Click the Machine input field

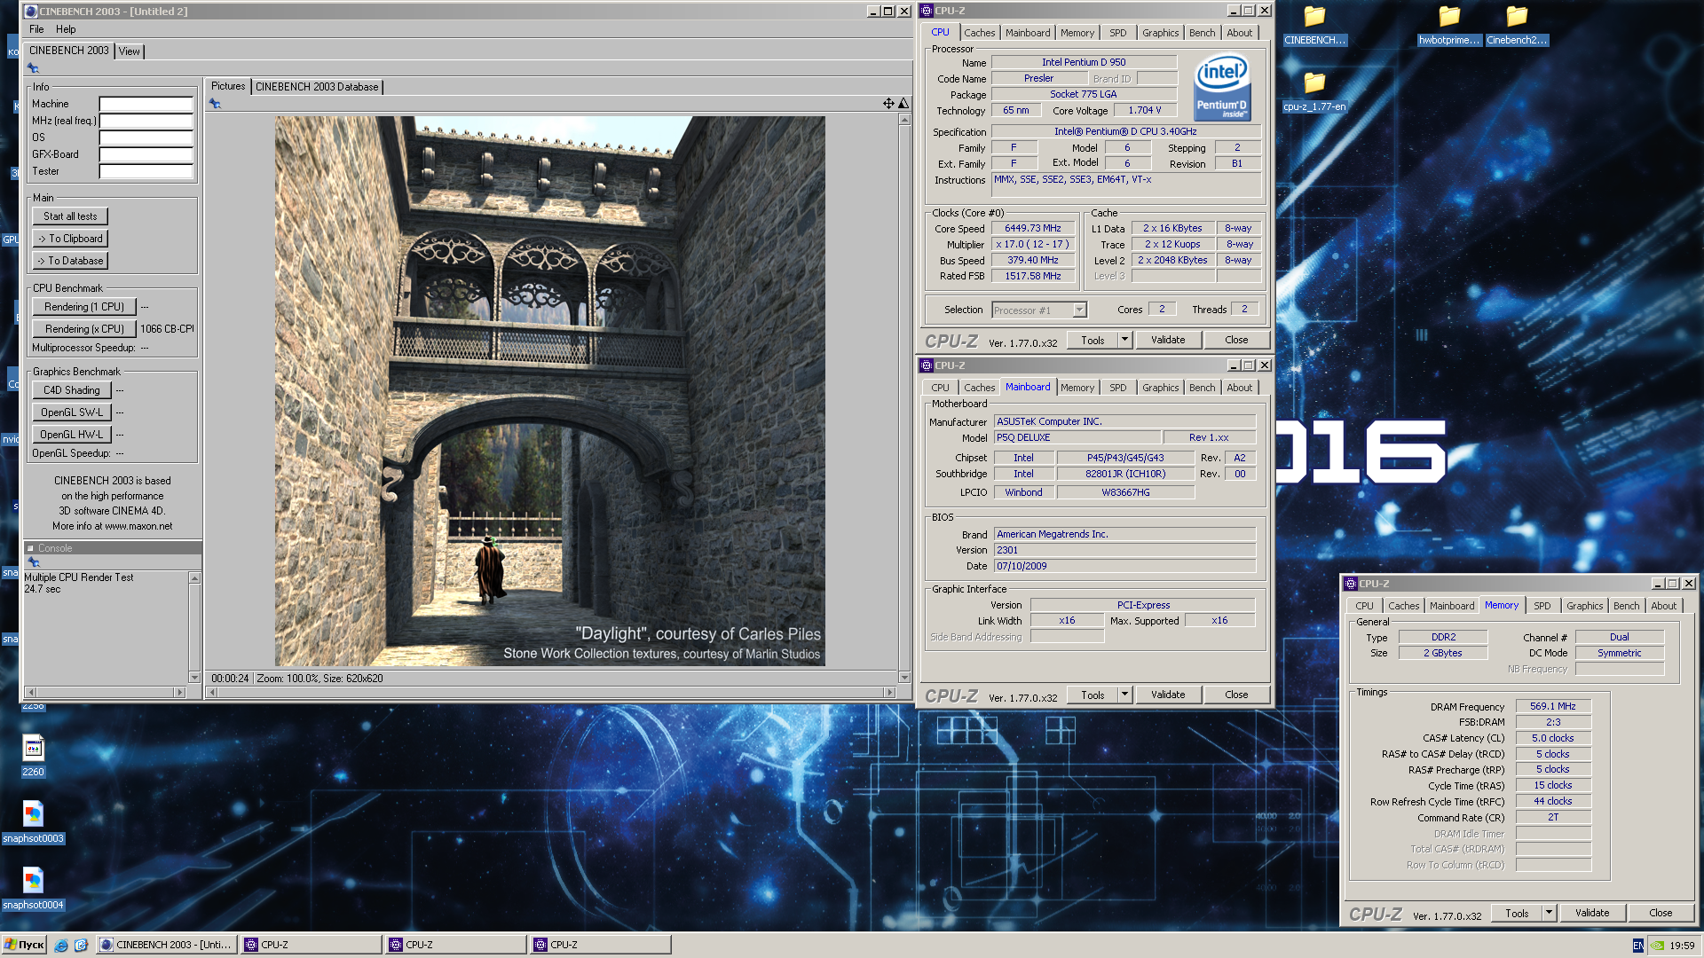coord(146,104)
